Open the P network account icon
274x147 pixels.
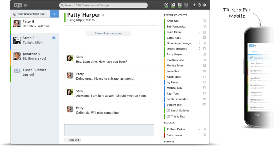point(173,5)
